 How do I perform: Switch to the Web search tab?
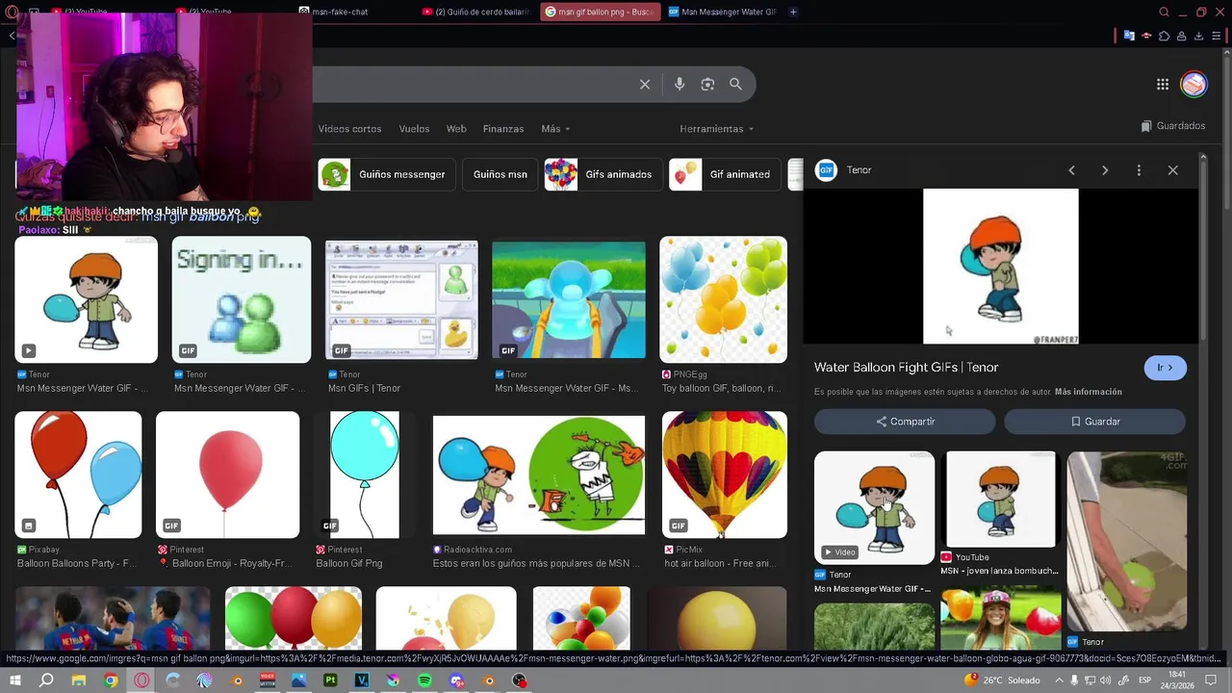point(456,129)
